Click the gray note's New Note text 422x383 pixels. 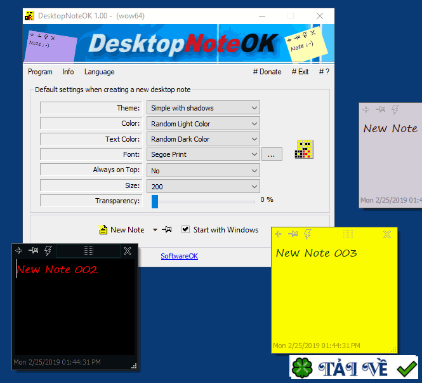(390, 128)
